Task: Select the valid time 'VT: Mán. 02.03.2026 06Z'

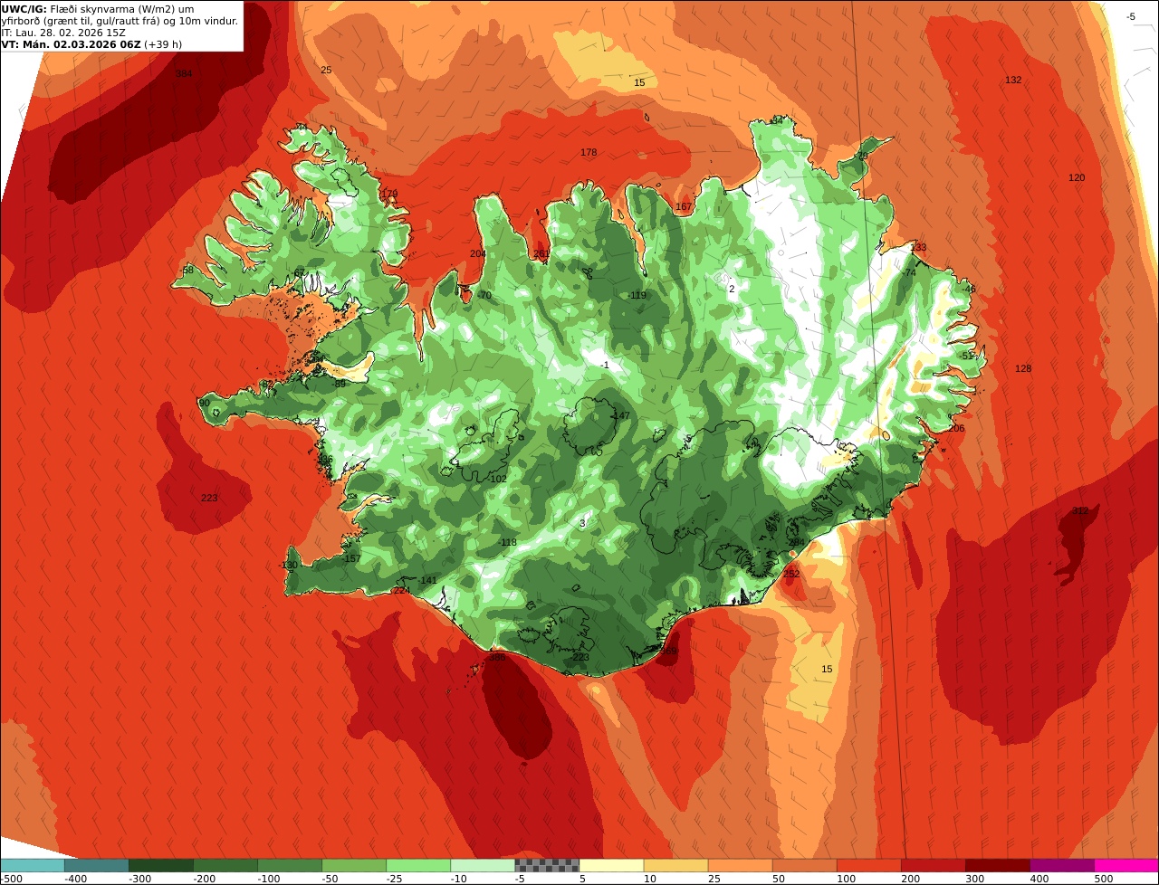Action: 72,43
